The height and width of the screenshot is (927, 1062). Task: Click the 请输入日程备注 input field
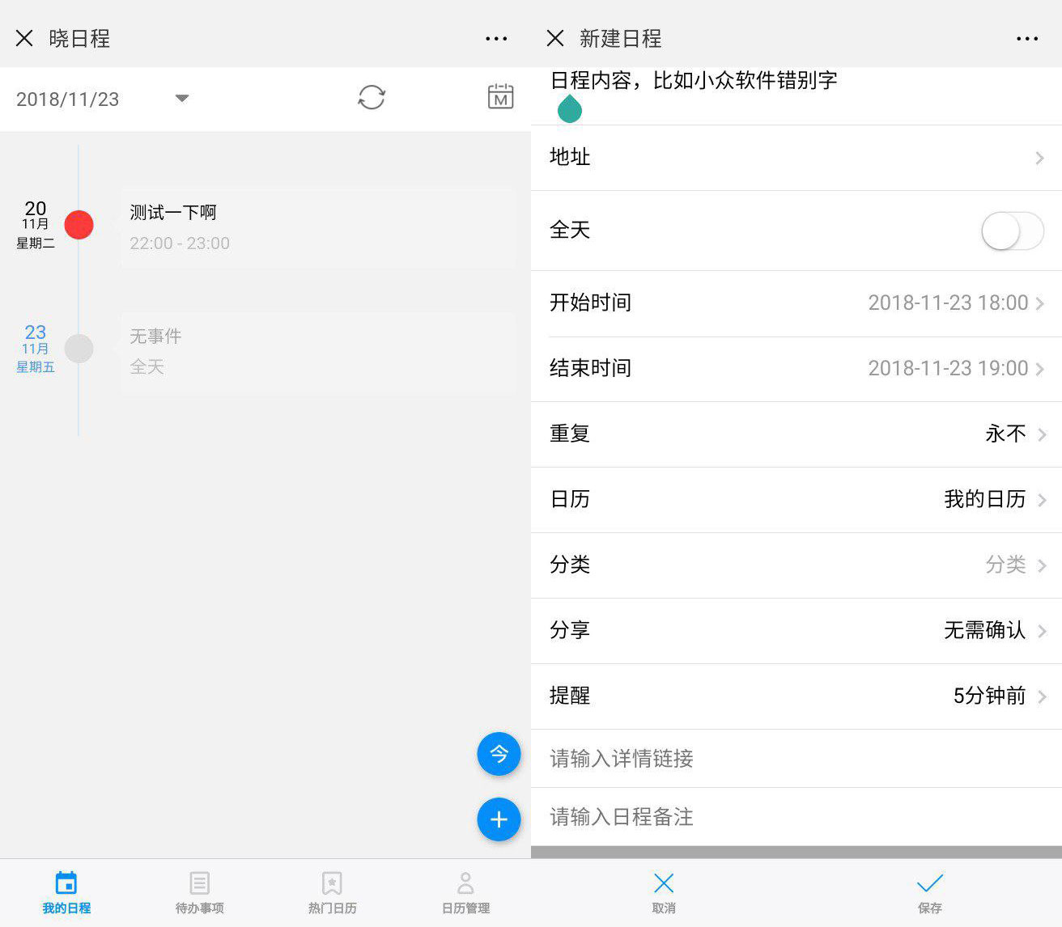click(796, 817)
